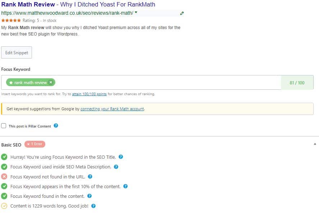Click help icon for content word length
Screen dimensions: 319x214
point(93,206)
